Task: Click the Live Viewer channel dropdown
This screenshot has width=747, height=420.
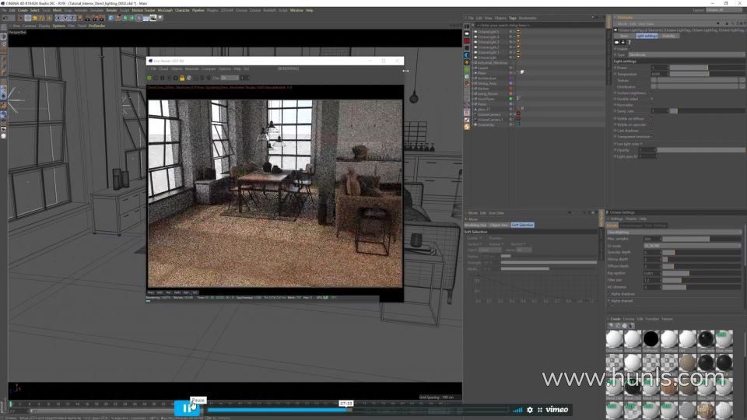Action: tap(230, 78)
